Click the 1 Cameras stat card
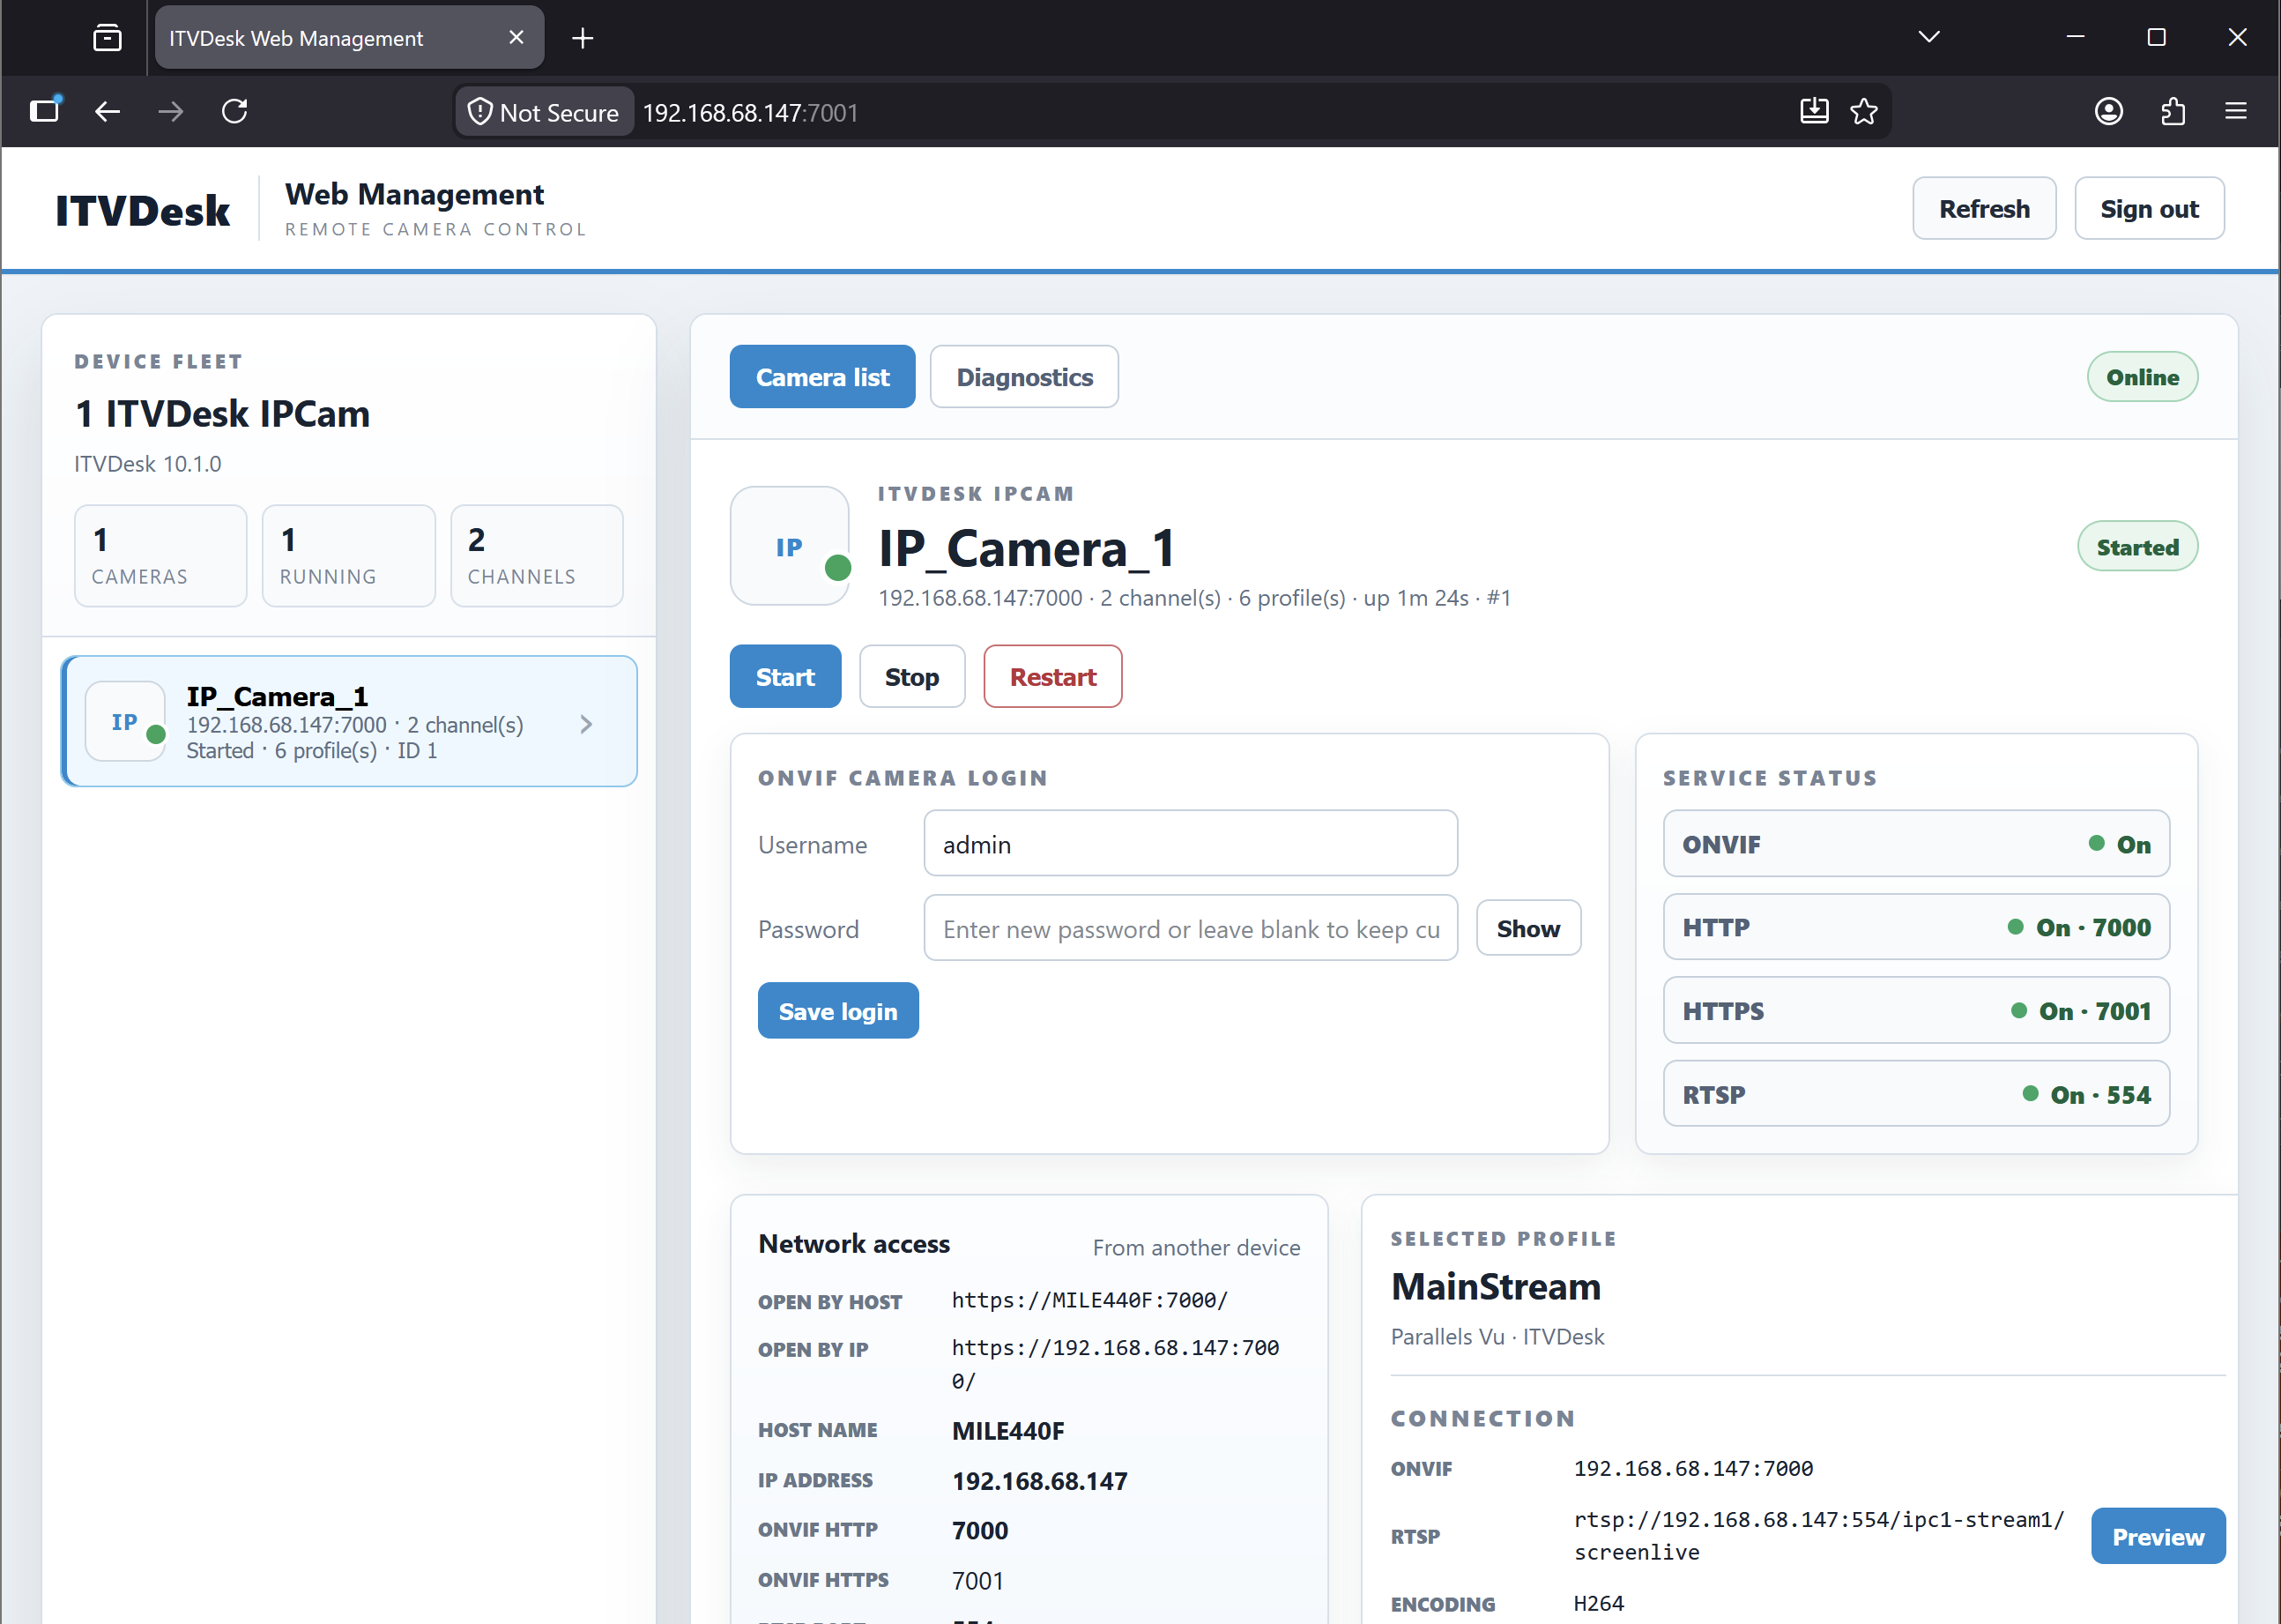Screen dimensions: 2281x1624 [x=160, y=556]
